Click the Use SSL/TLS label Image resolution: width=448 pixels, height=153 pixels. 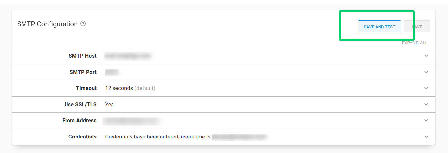[80, 105]
